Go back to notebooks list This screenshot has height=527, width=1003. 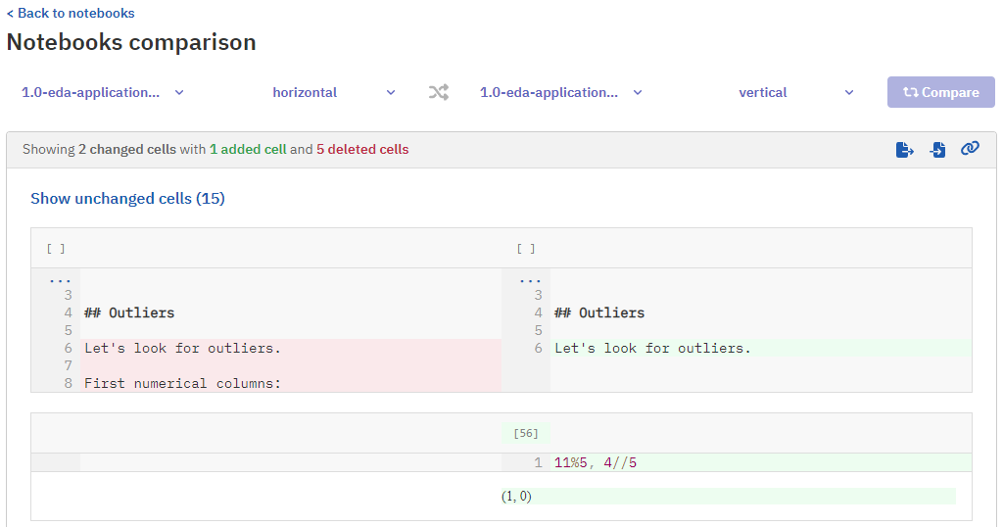71,13
